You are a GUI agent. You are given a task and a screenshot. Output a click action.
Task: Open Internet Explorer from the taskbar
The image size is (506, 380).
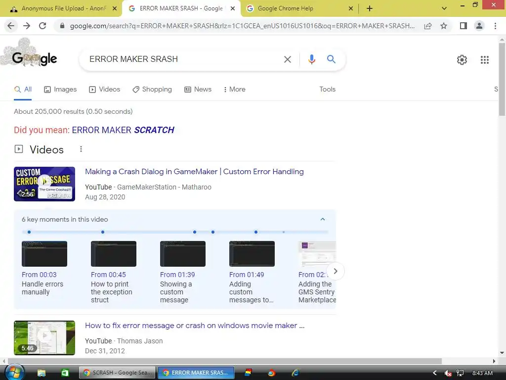(295, 373)
